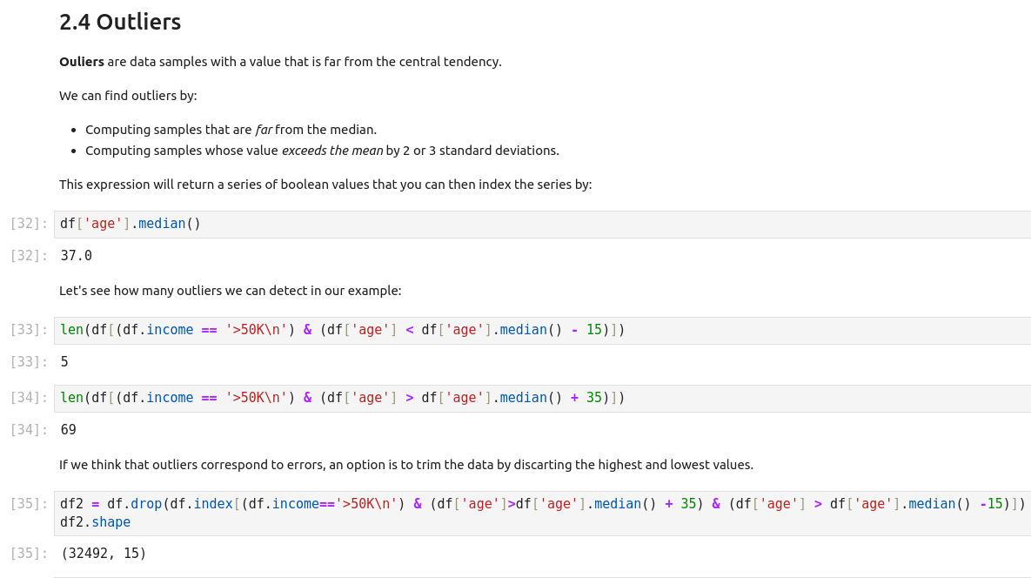Select the input prompt of cell 34
This screenshot has height=578, width=1031.
point(29,398)
